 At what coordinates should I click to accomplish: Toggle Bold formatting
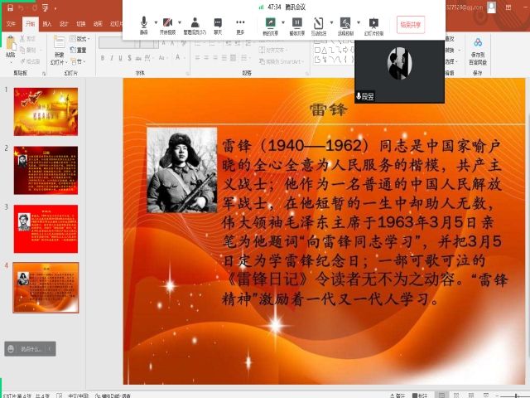point(103,58)
